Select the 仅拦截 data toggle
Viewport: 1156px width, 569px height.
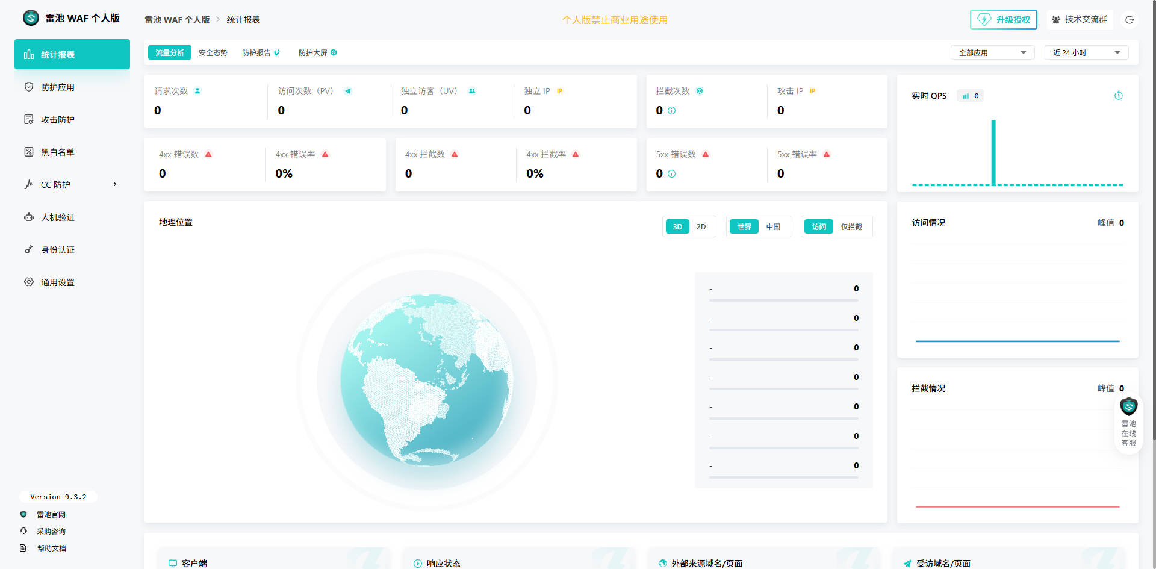[851, 226]
